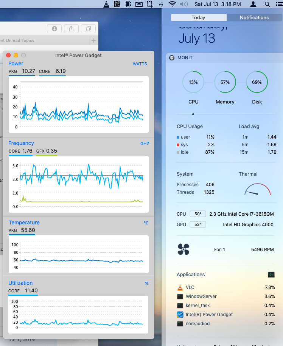The height and width of the screenshot is (346, 283).
Task: Click the PKG 55.60 temperature value
Action: click(22, 230)
